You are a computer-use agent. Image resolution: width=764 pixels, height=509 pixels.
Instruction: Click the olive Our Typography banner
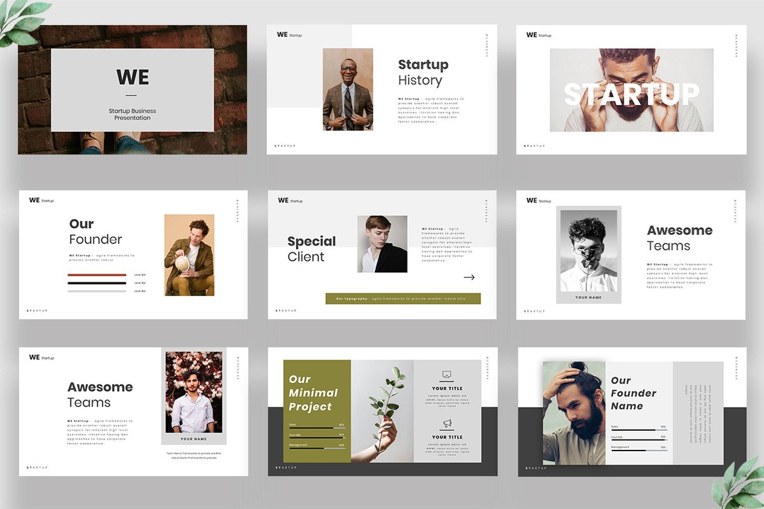tap(403, 298)
